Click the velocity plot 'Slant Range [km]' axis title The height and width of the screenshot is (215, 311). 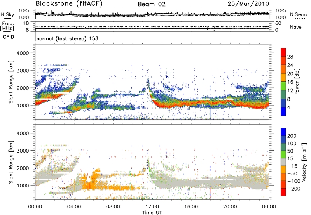click(11, 162)
